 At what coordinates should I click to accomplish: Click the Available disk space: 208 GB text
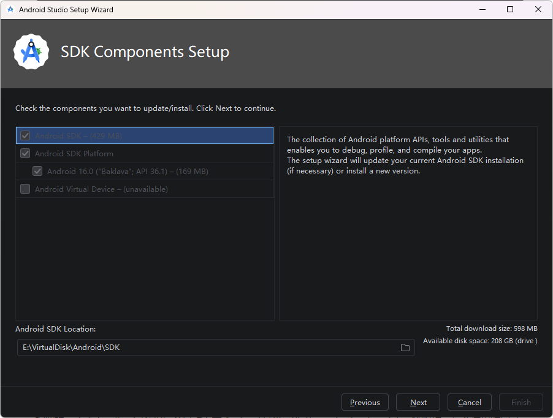pos(480,341)
